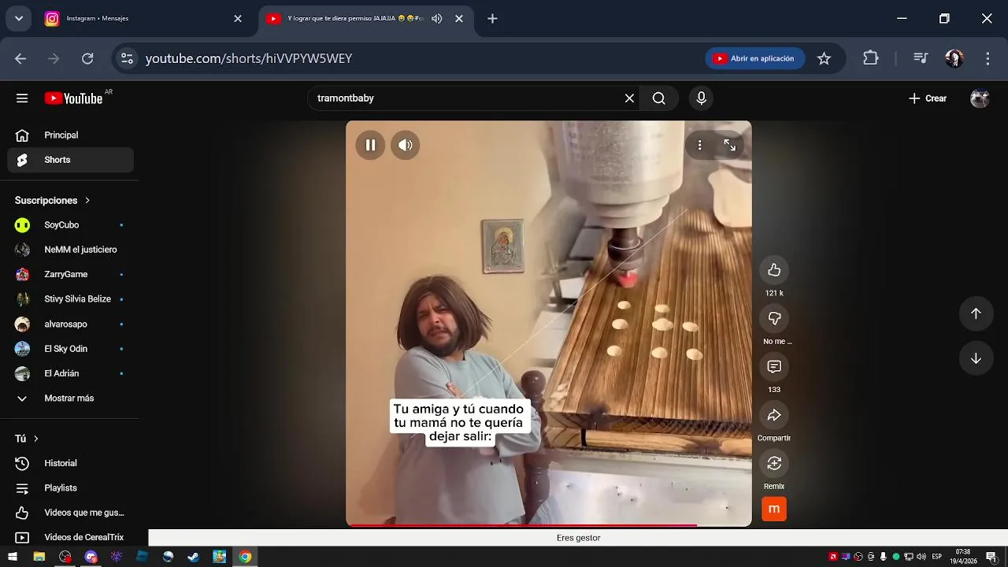This screenshot has height=567, width=1008.
Task: Select Shorts in the sidebar
Action: (x=71, y=160)
